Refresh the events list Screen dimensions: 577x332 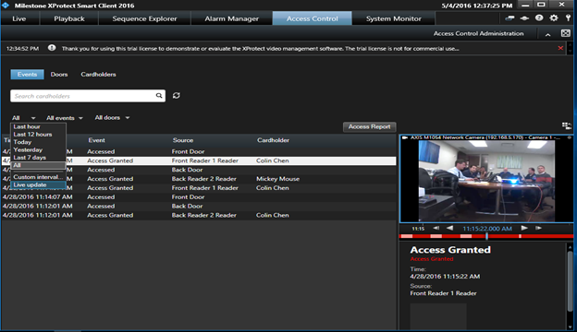click(x=177, y=95)
